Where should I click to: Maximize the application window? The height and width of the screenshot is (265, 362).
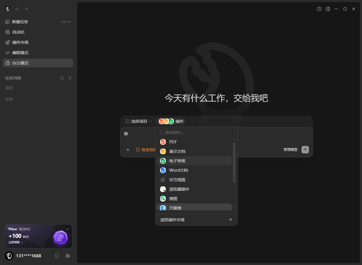pos(345,9)
